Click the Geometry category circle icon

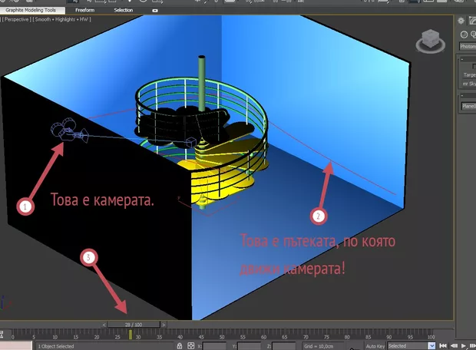click(464, 35)
